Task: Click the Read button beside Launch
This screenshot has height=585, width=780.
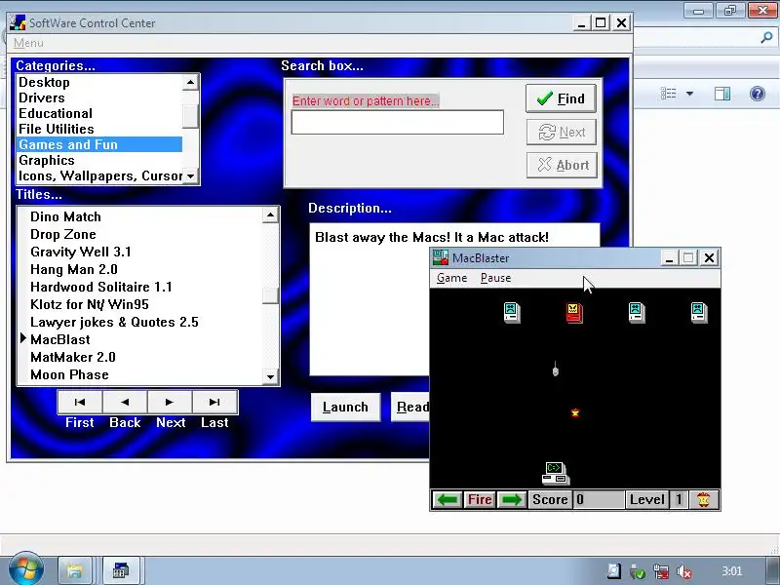Action: (410, 407)
